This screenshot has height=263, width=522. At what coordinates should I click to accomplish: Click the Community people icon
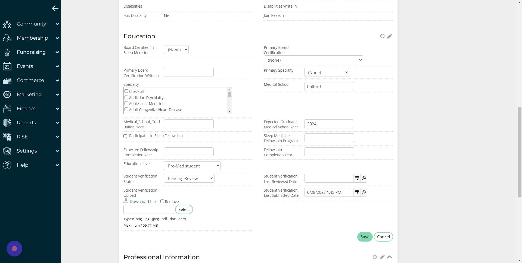[7, 24]
